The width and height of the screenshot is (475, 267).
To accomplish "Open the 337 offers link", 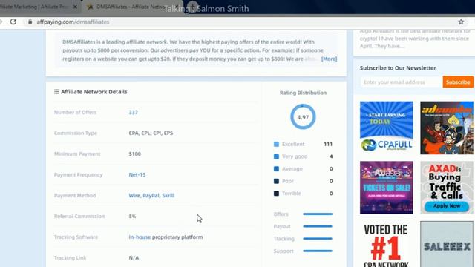I will click(x=134, y=112).
